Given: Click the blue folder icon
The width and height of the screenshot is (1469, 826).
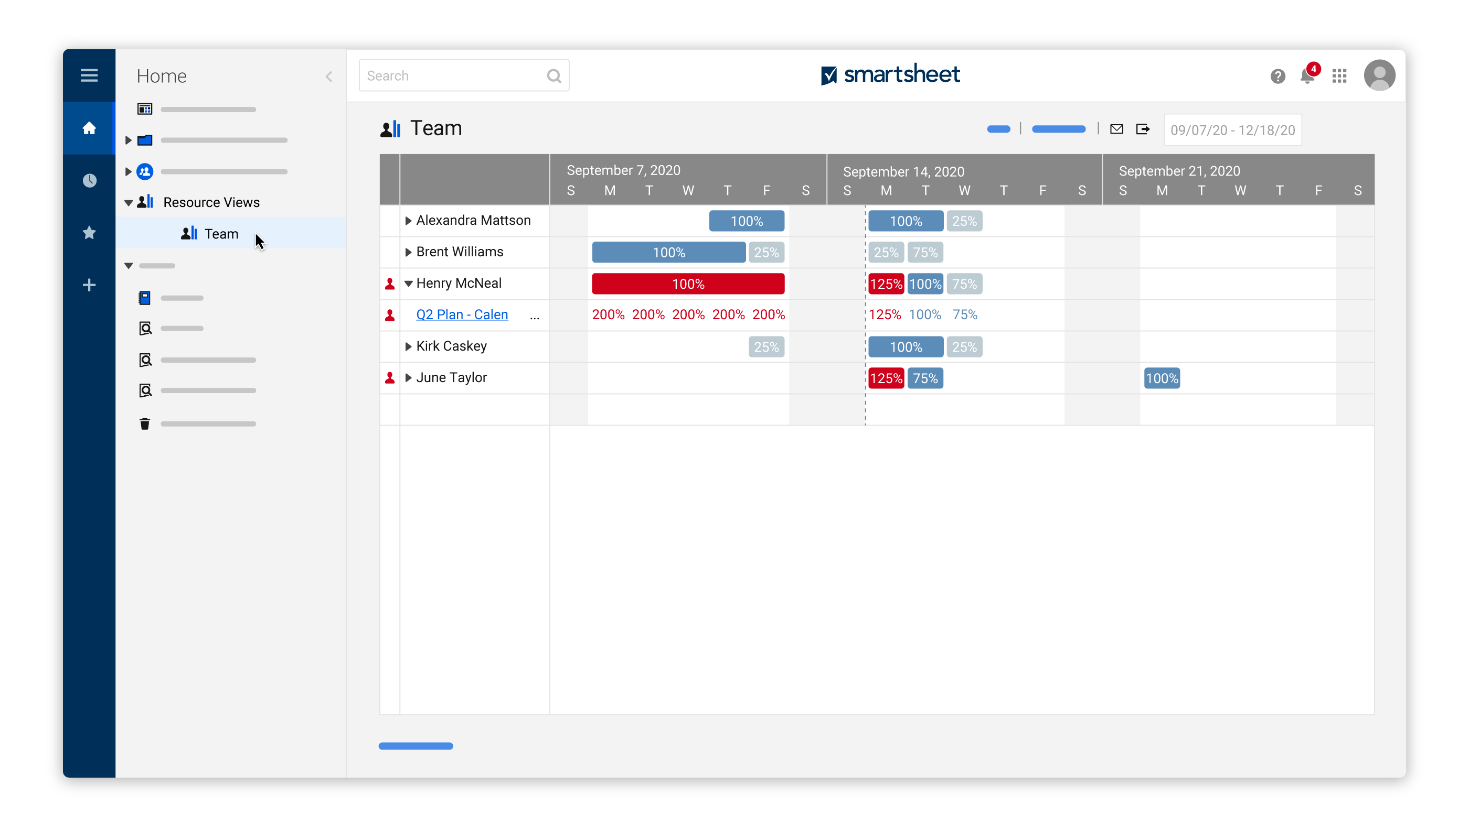Looking at the screenshot, I should click(x=145, y=140).
